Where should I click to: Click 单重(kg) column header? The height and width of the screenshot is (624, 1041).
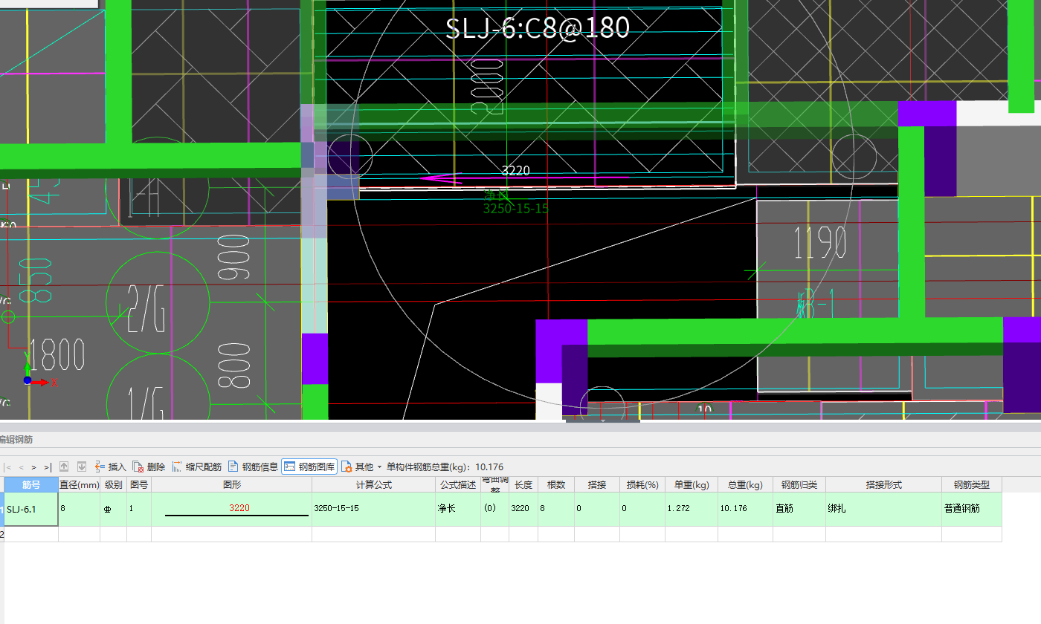(x=692, y=484)
